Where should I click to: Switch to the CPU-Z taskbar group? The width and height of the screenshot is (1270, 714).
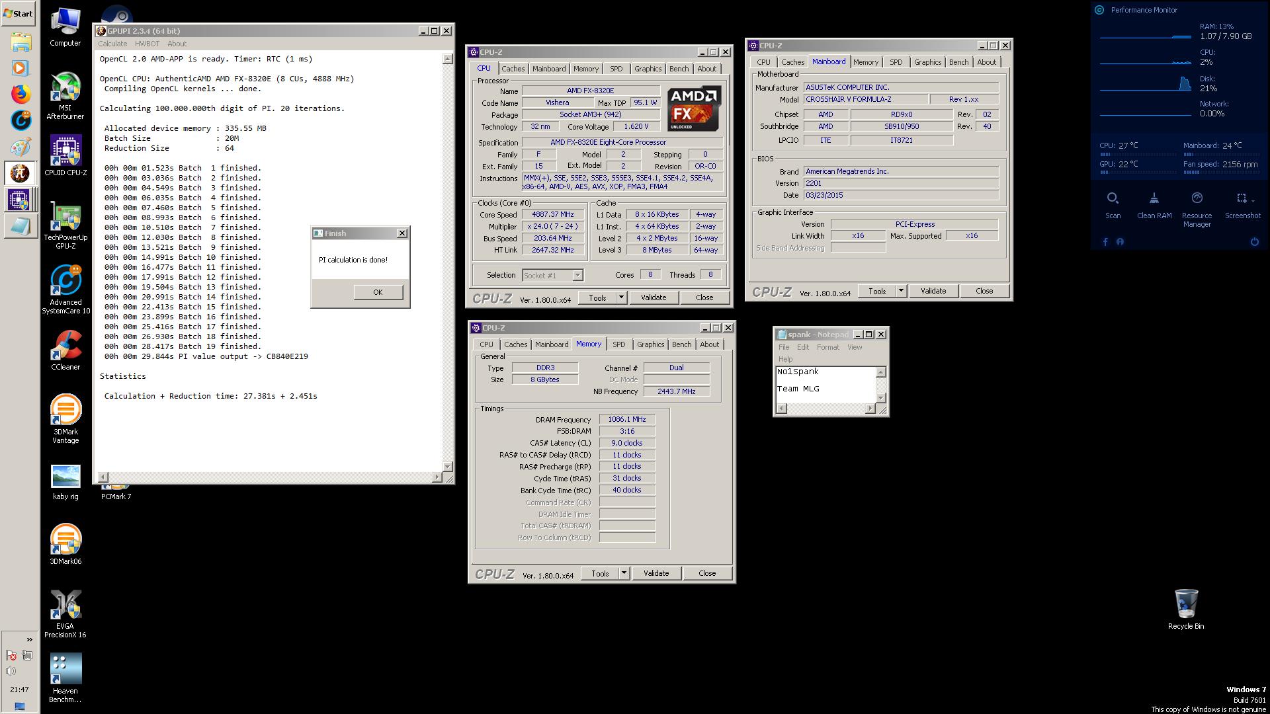click(x=21, y=200)
